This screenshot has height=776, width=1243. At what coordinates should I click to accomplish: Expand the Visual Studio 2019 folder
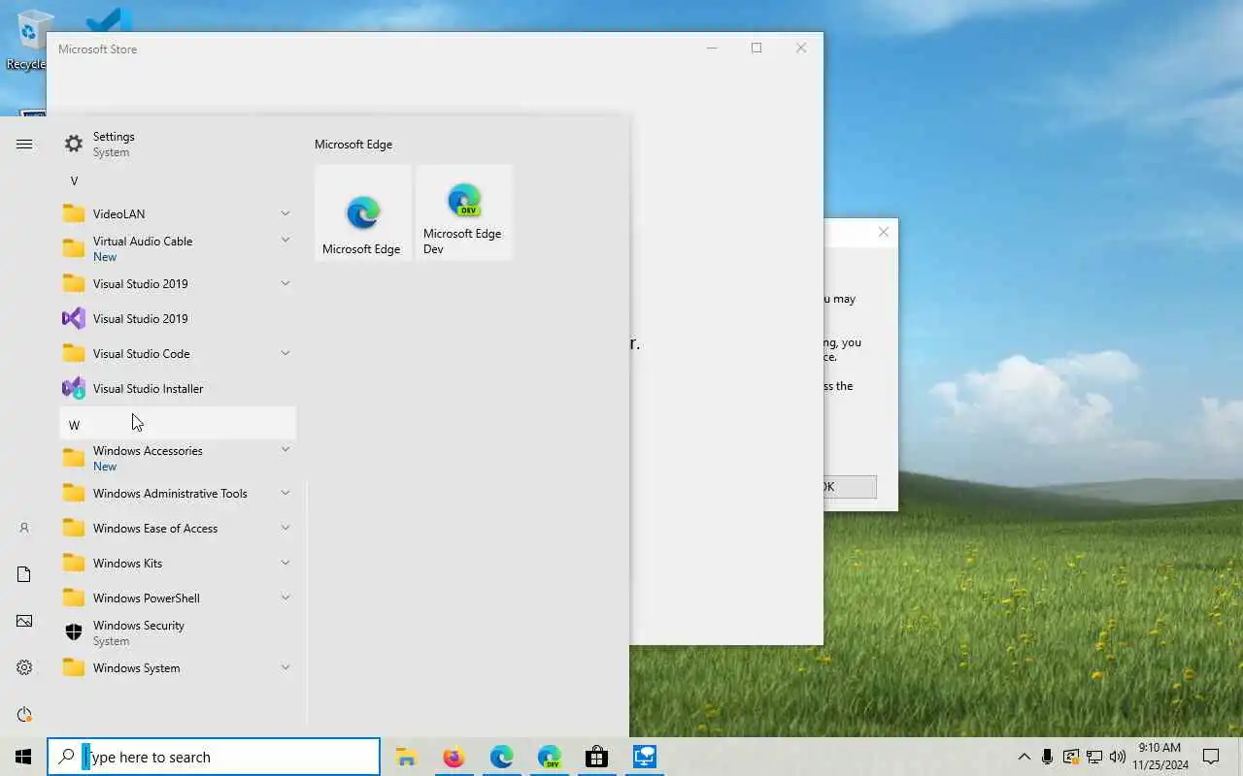[178, 283]
